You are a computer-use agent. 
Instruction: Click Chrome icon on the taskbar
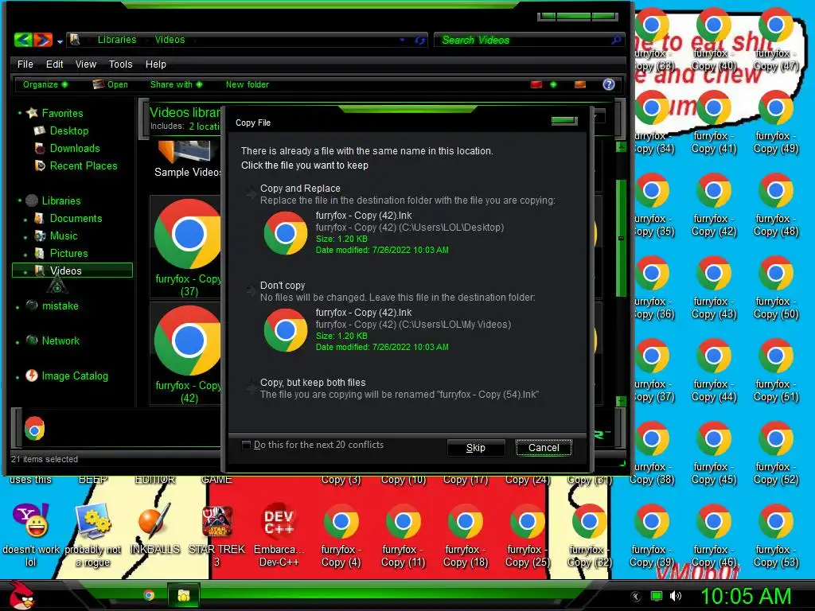149,595
